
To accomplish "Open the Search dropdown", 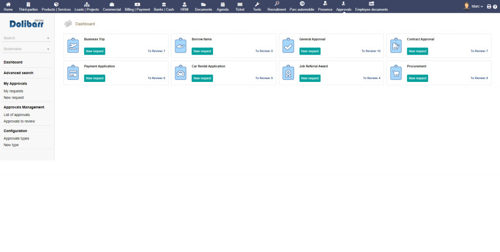I will point(26,38).
